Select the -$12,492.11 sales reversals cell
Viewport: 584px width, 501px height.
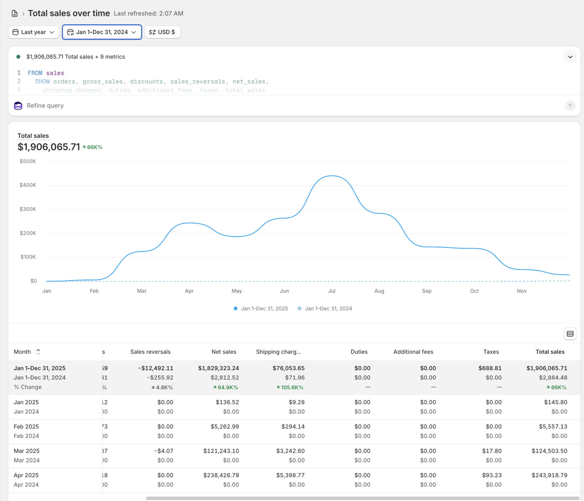point(156,368)
